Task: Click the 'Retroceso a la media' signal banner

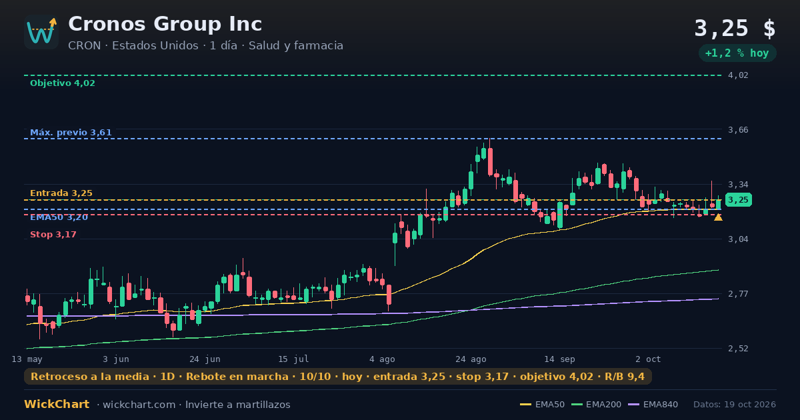Action: click(x=338, y=377)
